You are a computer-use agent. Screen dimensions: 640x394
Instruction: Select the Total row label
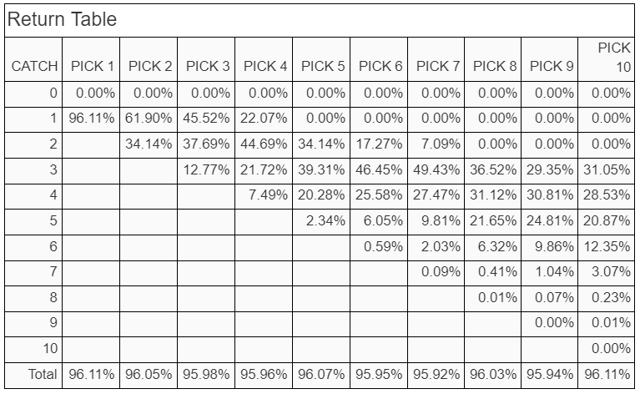(x=43, y=374)
